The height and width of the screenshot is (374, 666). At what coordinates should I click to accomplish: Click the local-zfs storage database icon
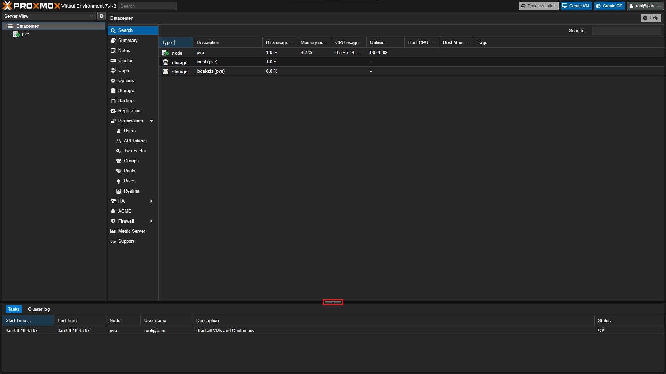click(165, 71)
